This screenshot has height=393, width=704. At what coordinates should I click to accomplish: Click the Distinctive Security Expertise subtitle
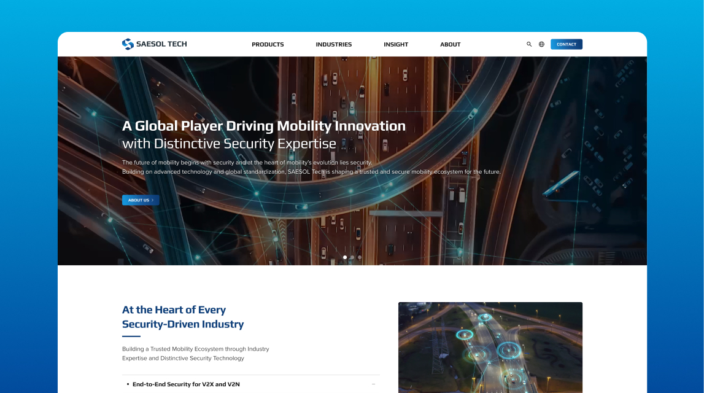[x=229, y=144]
